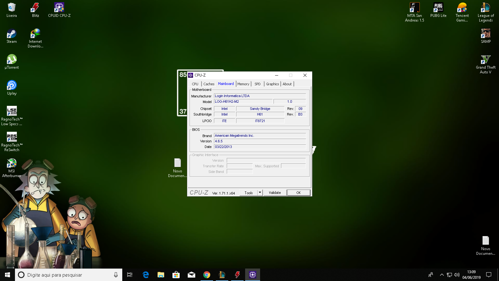Open the Tencent Gaming shortcut
The width and height of the screenshot is (499, 281).
click(x=462, y=12)
